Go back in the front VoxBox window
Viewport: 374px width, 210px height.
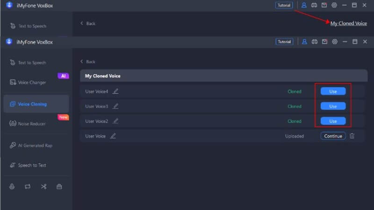tap(88, 62)
